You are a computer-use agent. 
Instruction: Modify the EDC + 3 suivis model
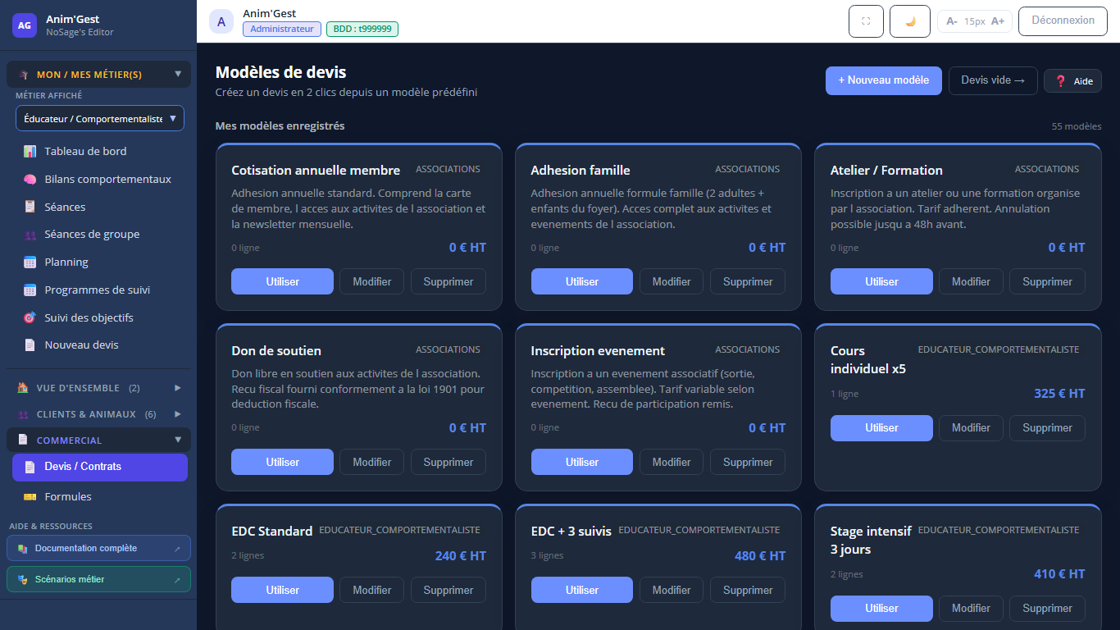[672, 590]
